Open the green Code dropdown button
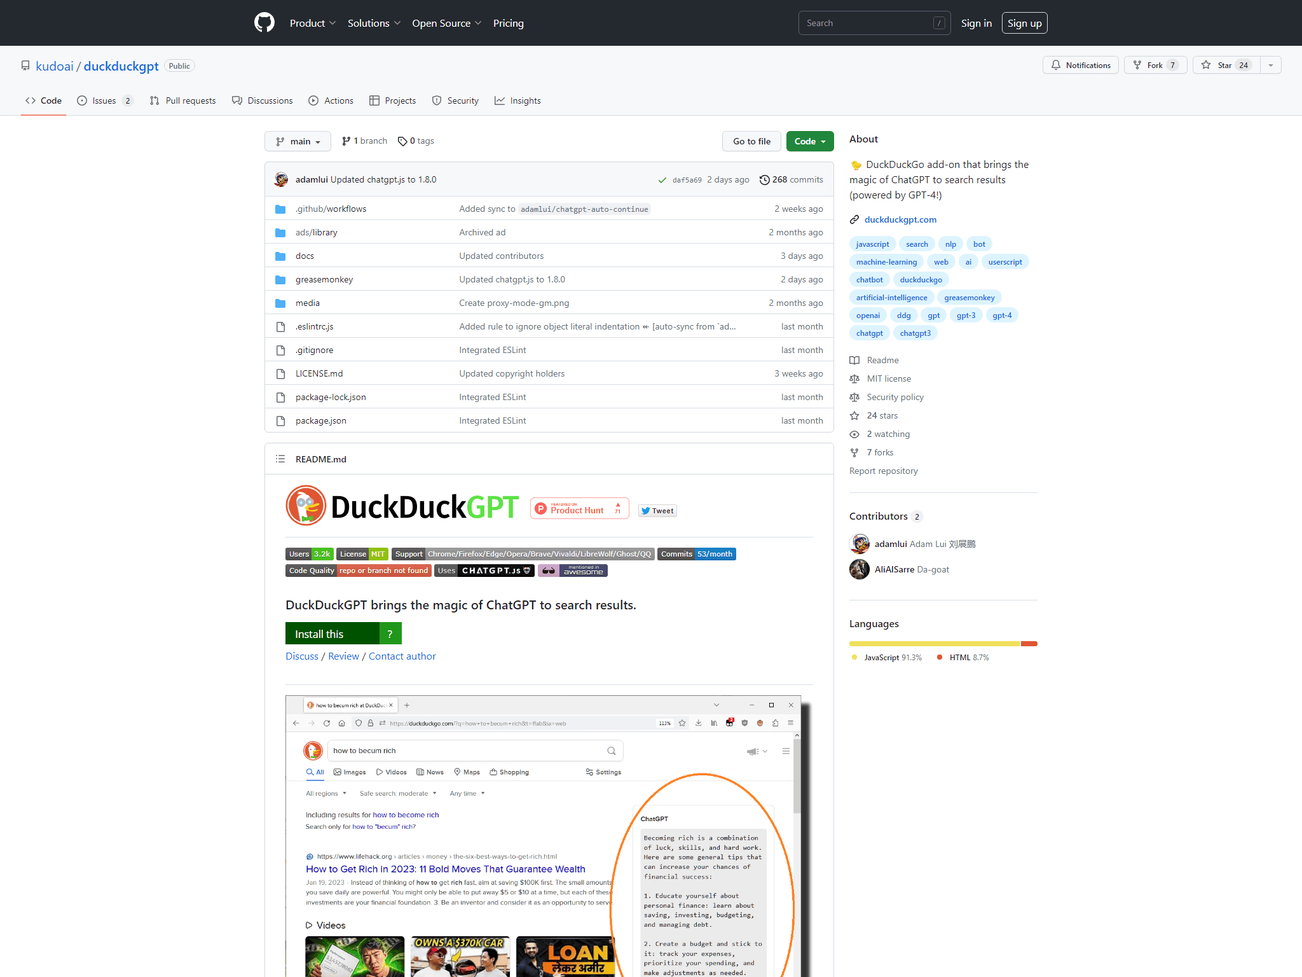The height and width of the screenshot is (977, 1302). (x=810, y=141)
